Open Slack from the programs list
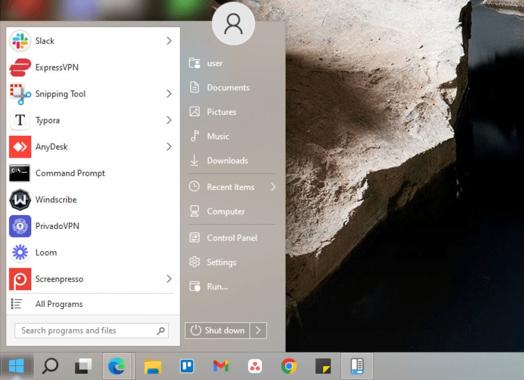The height and width of the screenshot is (380, 524). (x=45, y=41)
